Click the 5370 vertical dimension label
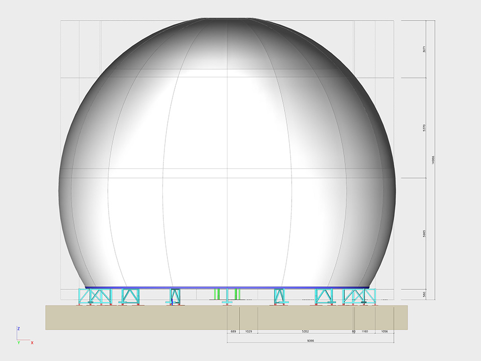481x361 pixels. [424, 128]
